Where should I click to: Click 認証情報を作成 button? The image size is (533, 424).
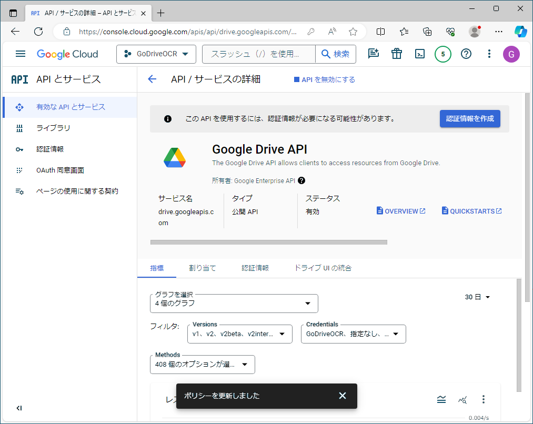[x=470, y=118]
